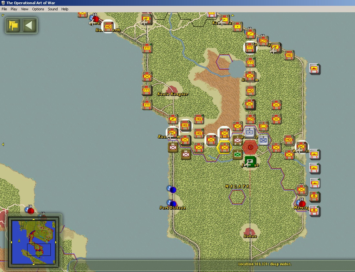
Task: Select the highlighted infantry stack on the east coast airfield
Action: click(302, 147)
